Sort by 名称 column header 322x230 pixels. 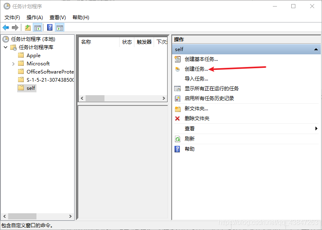pyautogui.click(x=99, y=42)
